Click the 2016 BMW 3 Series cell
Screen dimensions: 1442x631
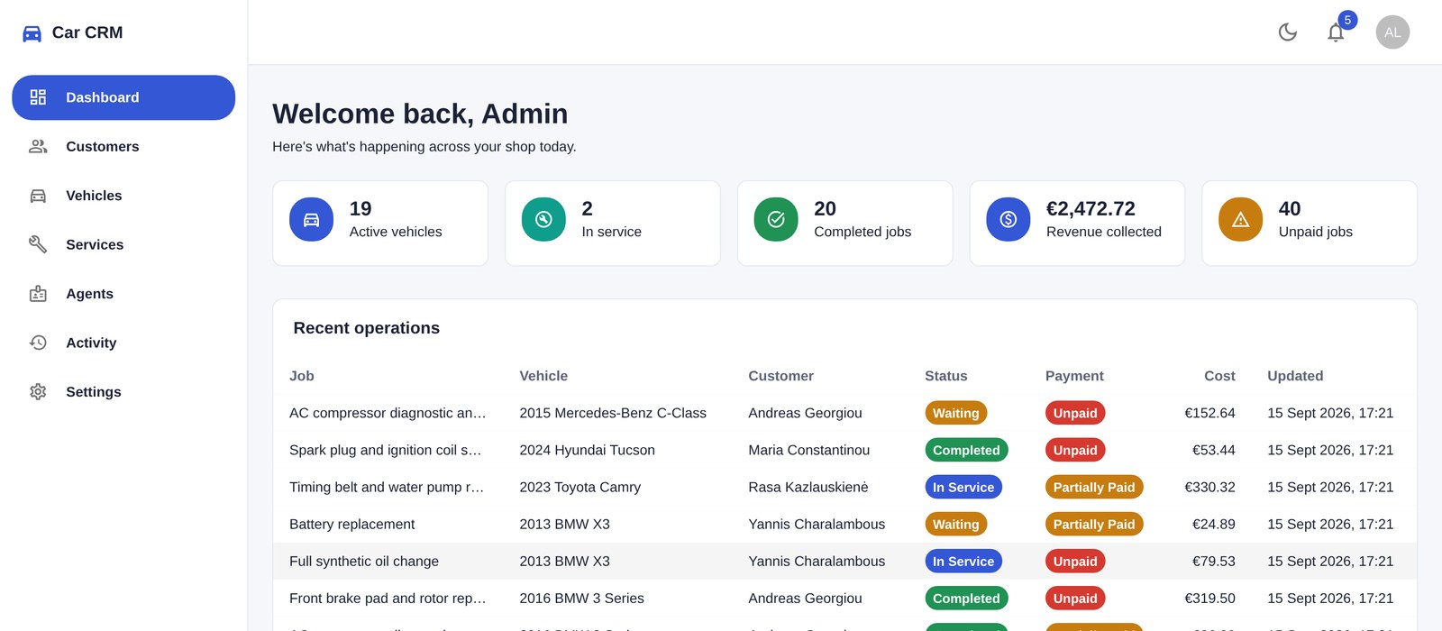tap(581, 598)
